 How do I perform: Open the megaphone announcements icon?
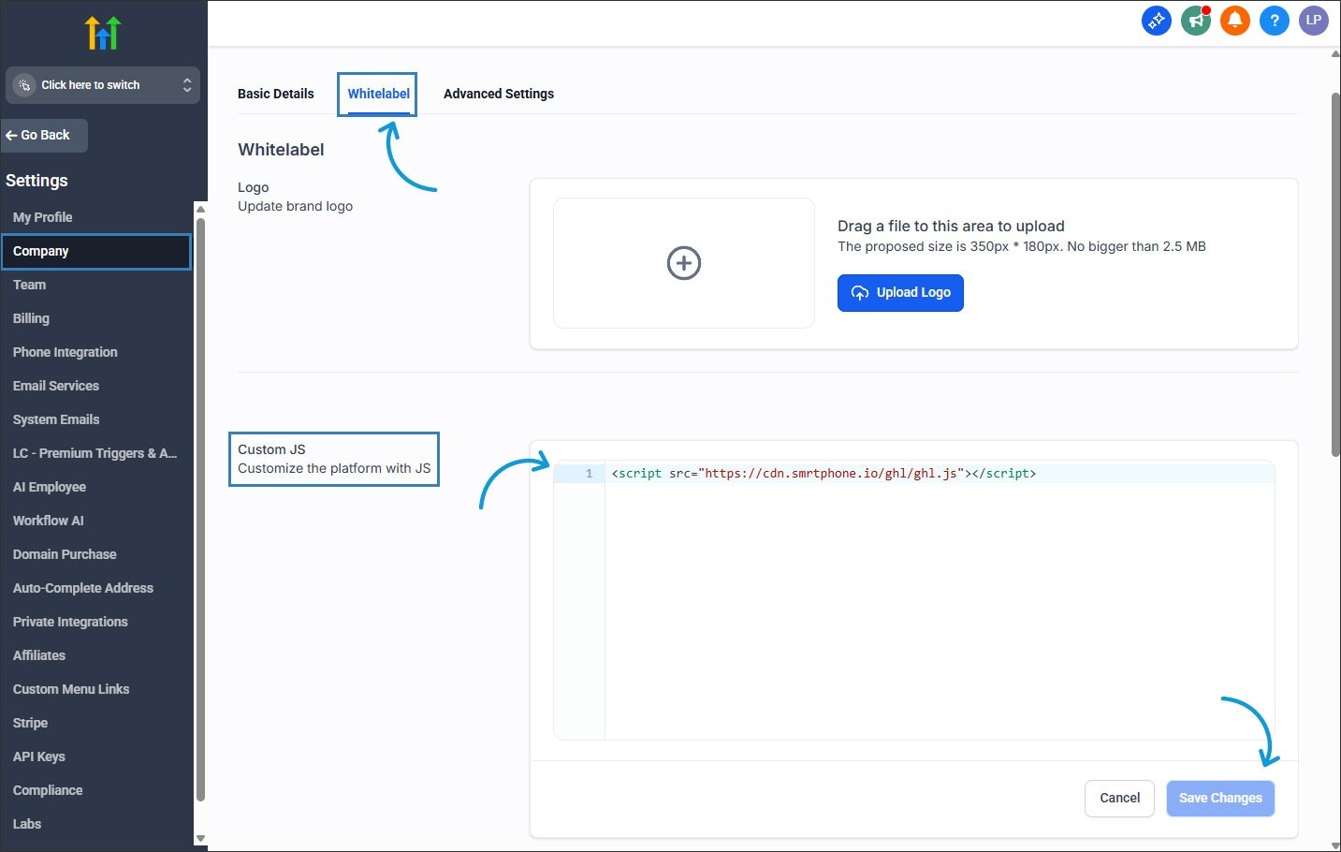coord(1196,20)
